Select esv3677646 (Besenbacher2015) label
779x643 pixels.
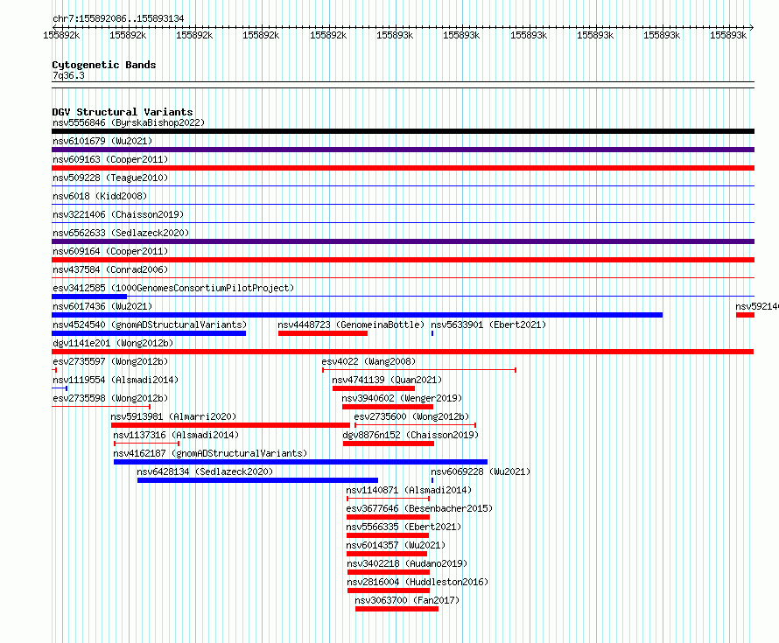click(419, 508)
